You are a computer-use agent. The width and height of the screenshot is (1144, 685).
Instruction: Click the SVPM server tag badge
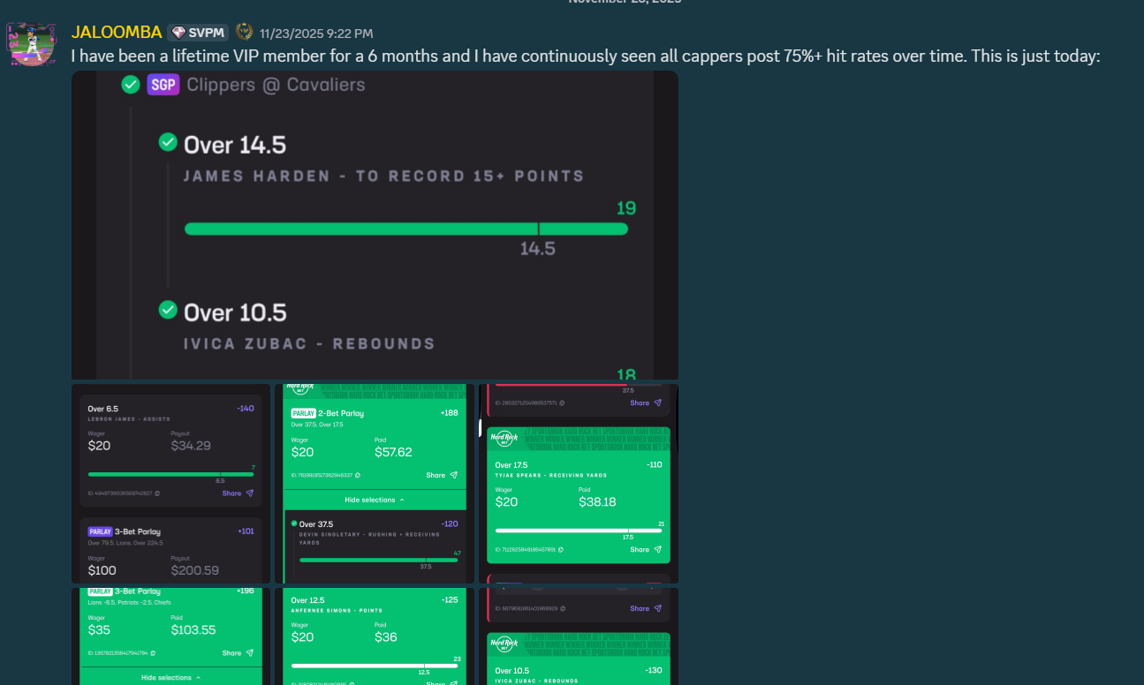coord(199,33)
